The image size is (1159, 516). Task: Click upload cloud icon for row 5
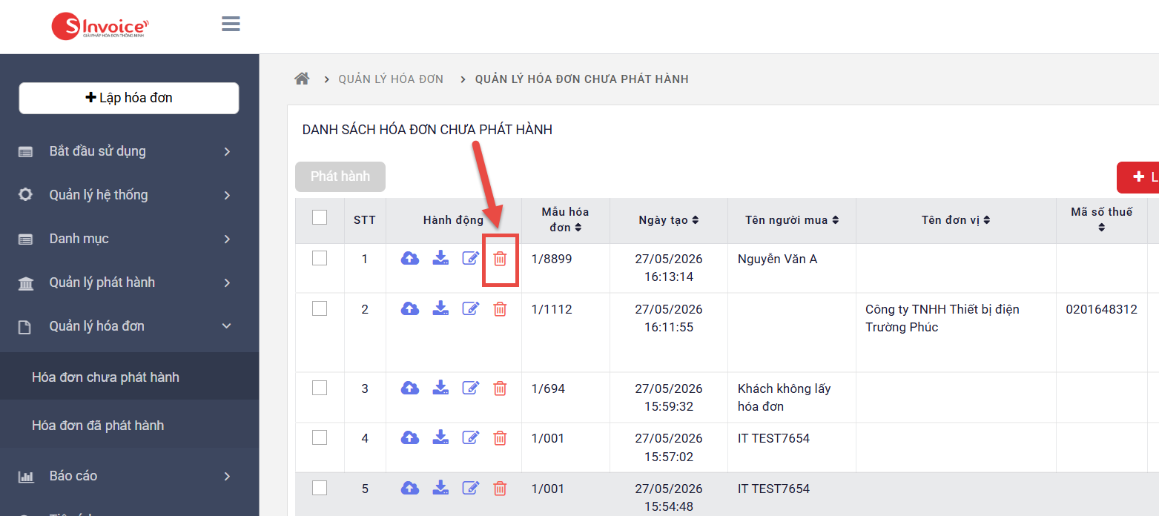[x=410, y=489]
